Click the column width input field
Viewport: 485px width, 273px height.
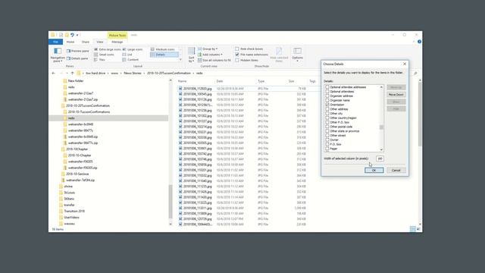(x=380, y=158)
